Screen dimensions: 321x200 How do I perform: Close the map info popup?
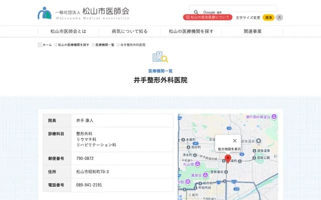pyautogui.click(x=235, y=140)
